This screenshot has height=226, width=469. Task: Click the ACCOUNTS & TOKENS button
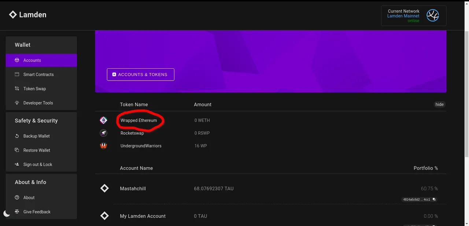[x=141, y=74]
